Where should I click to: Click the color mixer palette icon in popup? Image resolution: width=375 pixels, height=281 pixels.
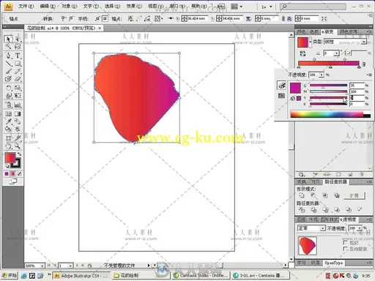[x=281, y=86]
